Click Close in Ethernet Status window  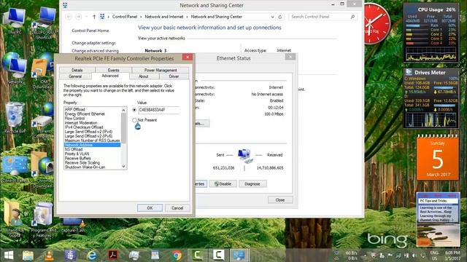[x=280, y=200]
